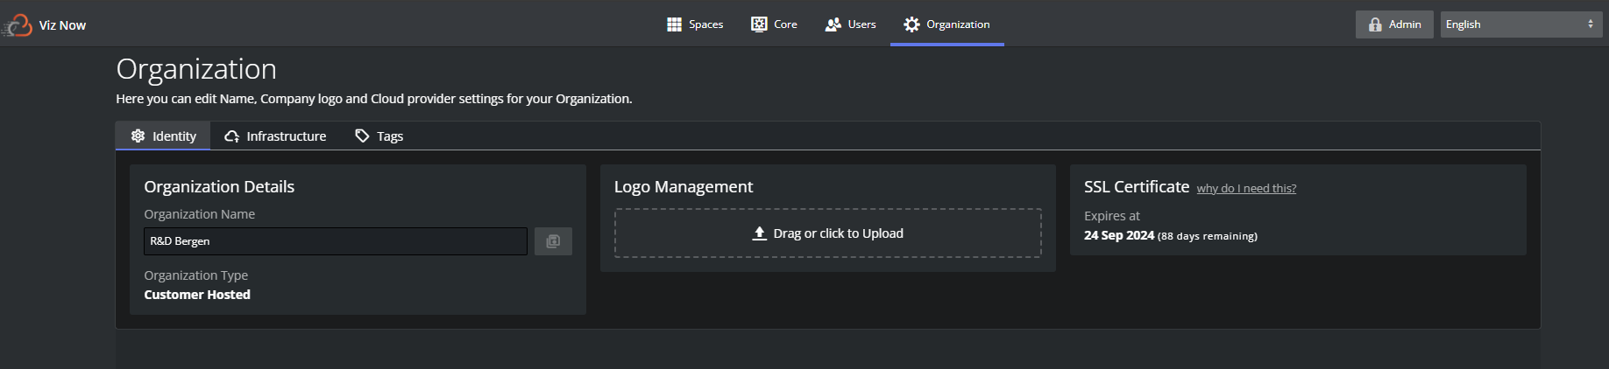
Task: Go to the Spaces menu item
Action: [695, 24]
